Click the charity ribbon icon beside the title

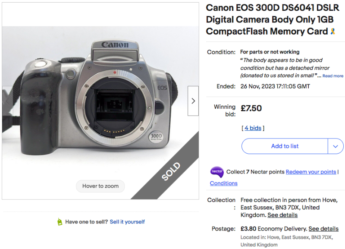point(332,32)
